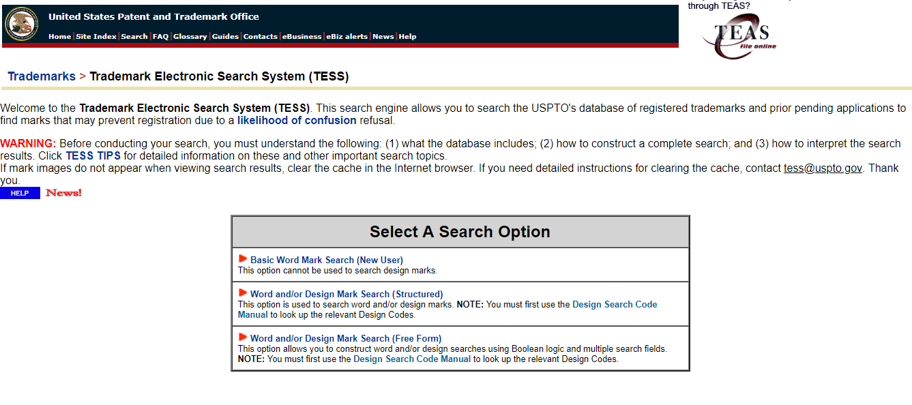
Task: Go to eBusiness in header menu
Action: pyautogui.click(x=301, y=37)
